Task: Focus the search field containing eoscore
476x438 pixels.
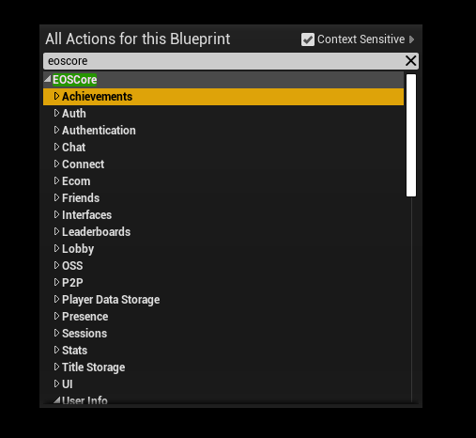Action: click(223, 61)
